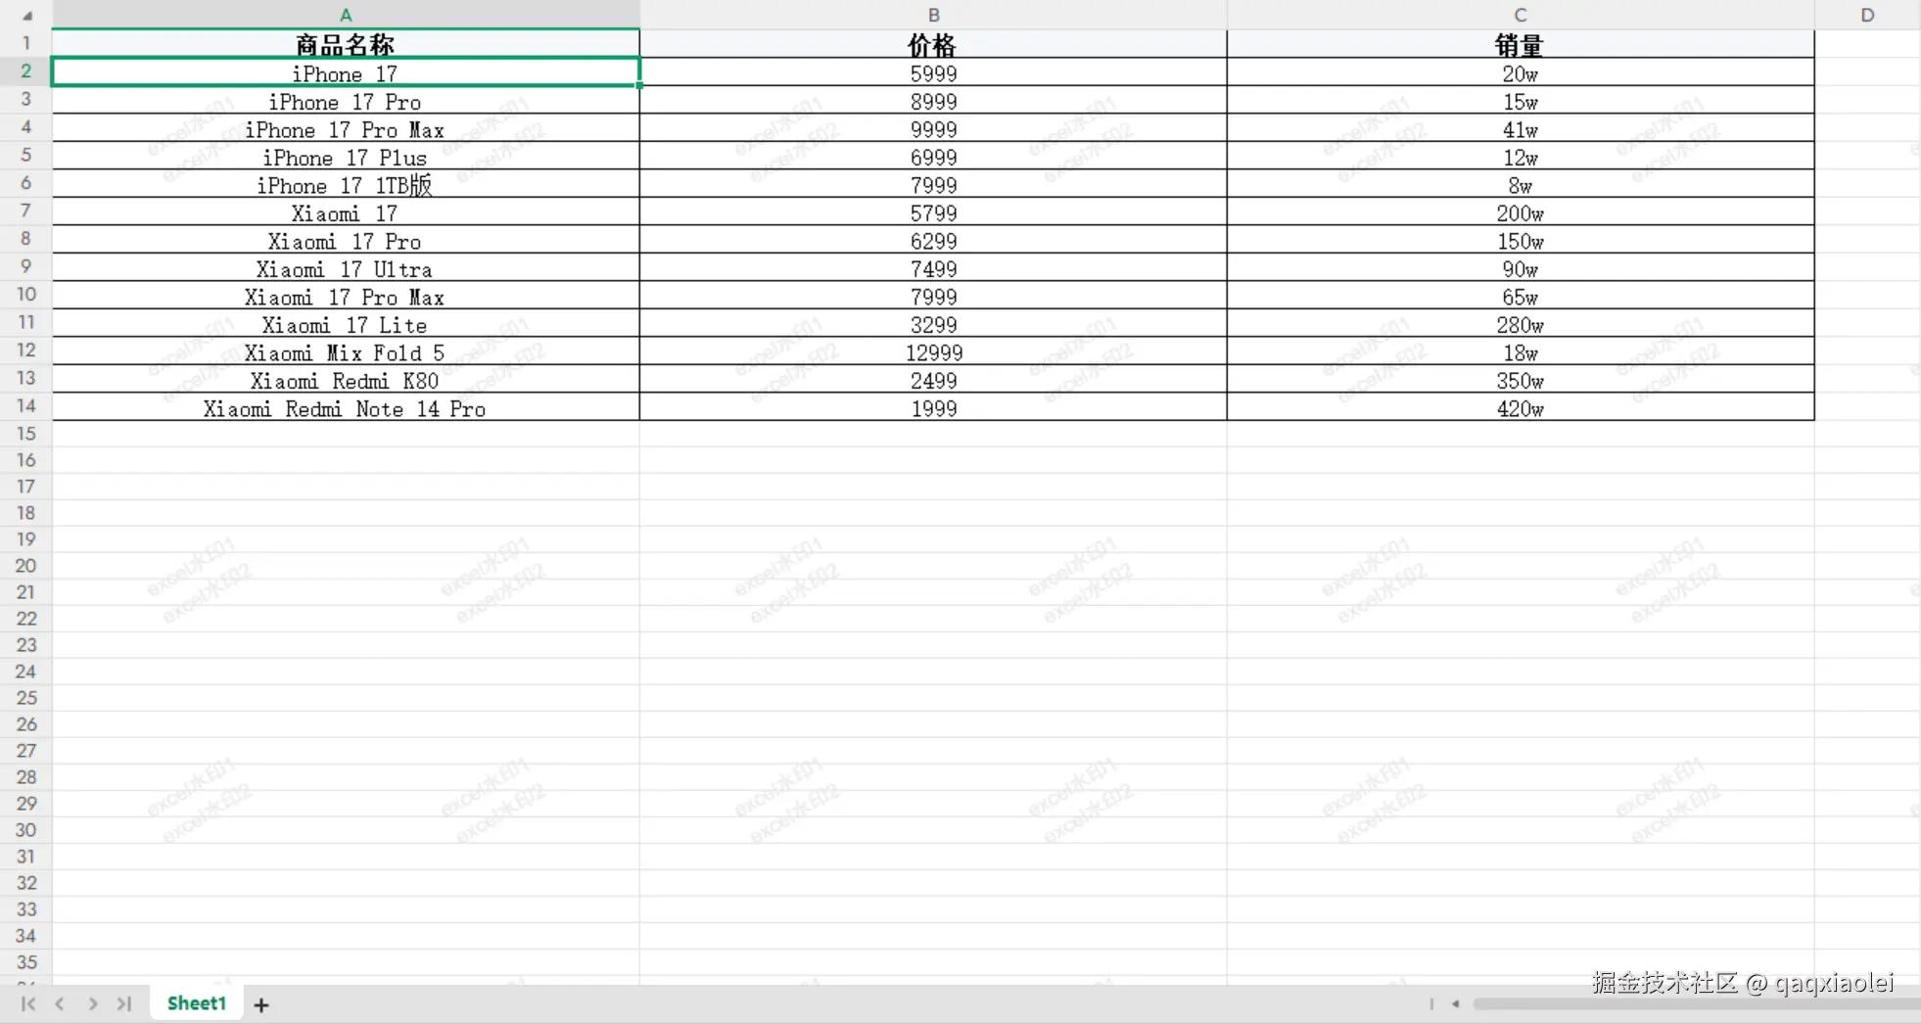
Task: Click the price cell 2499
Action: click(x=933, y=380)
